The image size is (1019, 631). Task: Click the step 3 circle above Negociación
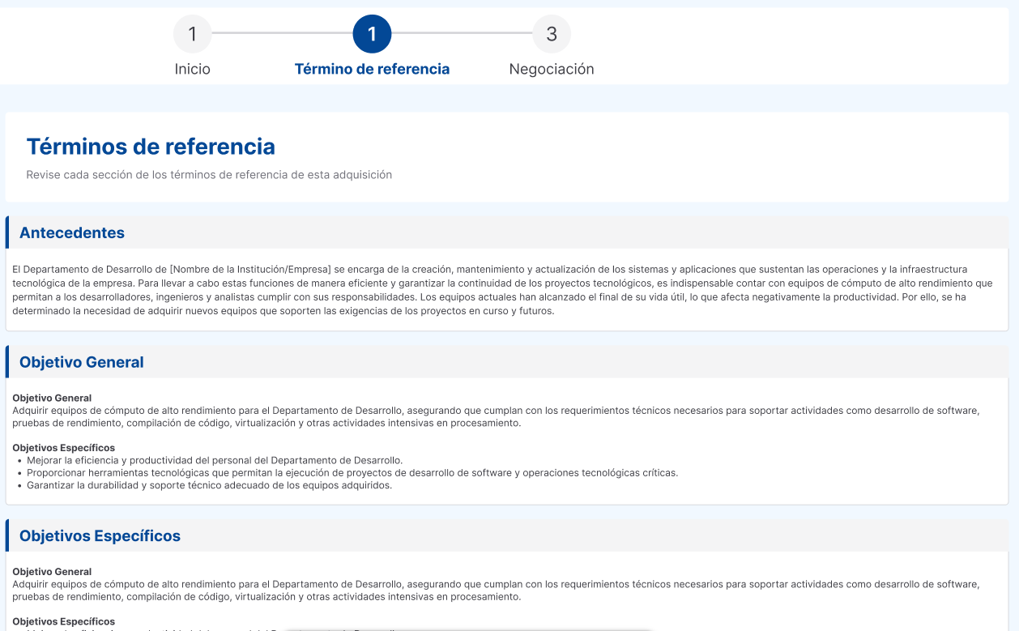(552, 34)
